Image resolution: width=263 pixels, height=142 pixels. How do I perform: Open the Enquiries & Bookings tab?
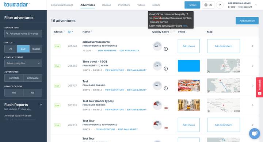point(62,5)
